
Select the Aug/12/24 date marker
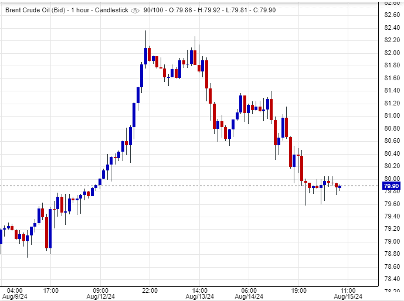pyautogui.click(x=100, y=296)
